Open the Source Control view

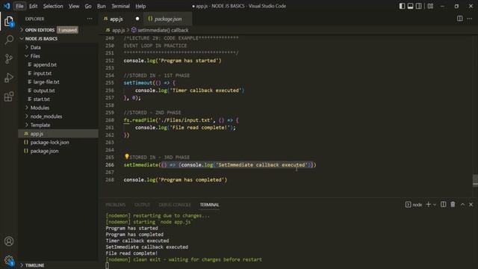point(9,58)
